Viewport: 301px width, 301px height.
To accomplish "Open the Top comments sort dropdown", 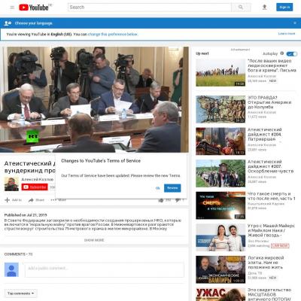I will pyautogui.click(x=20, y=293).
